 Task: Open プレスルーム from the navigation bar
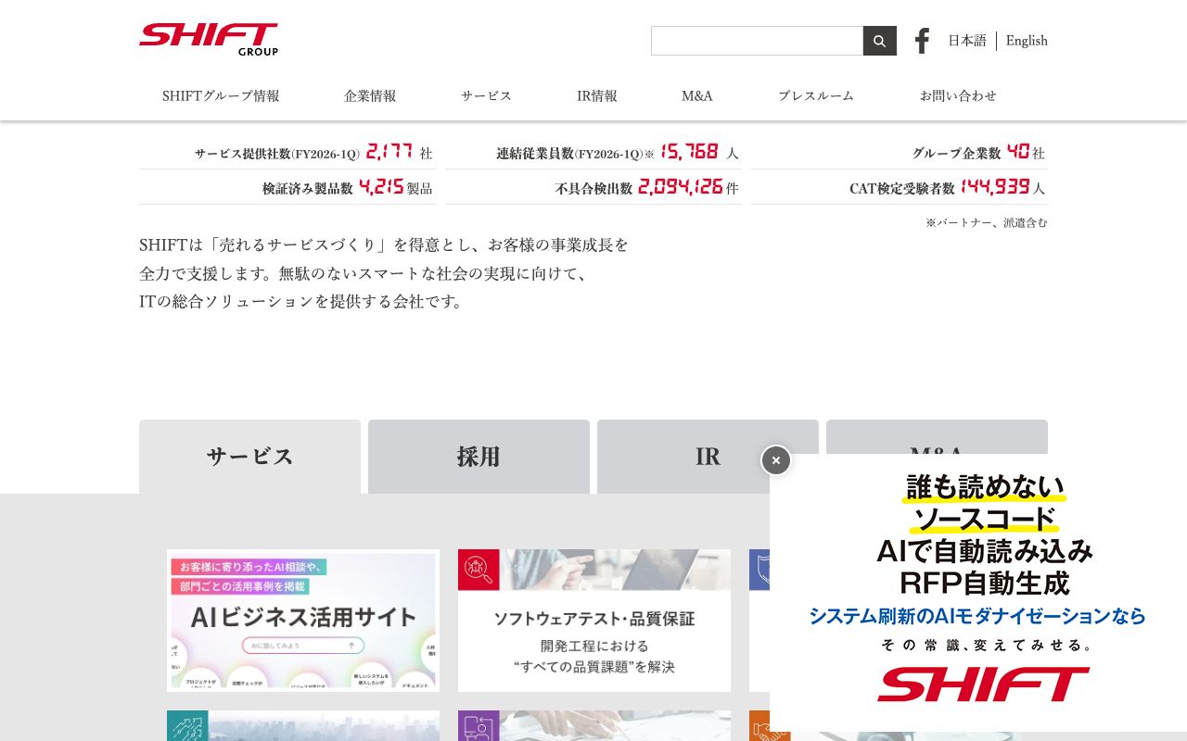(816, 95)
